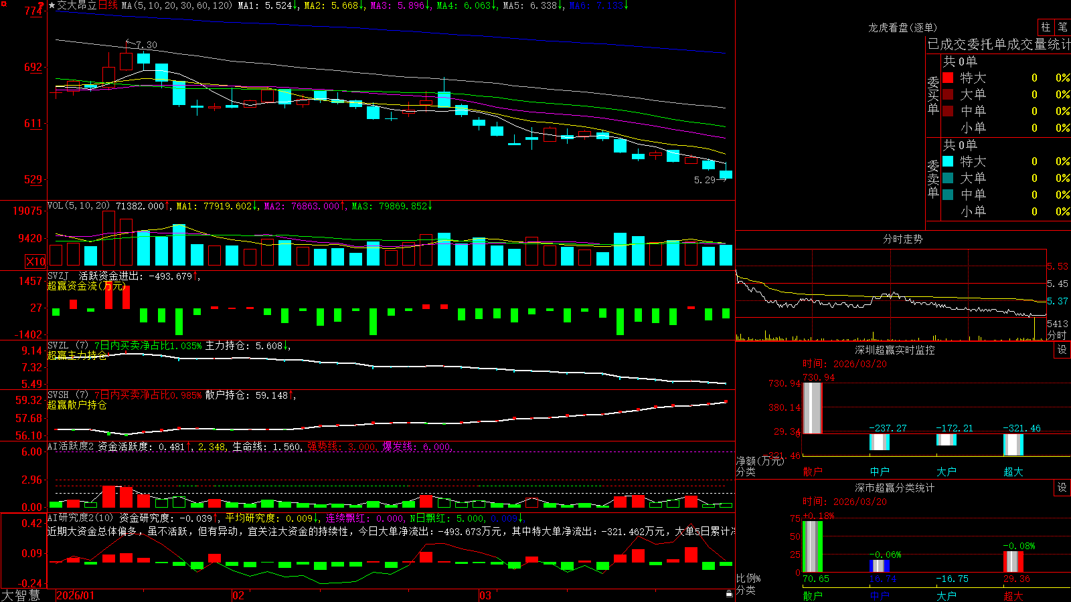This screenshot has height=602, width=1071.
Task: Select 龙虎看盘(逐单) panel title
Action: tap(902, 27)
